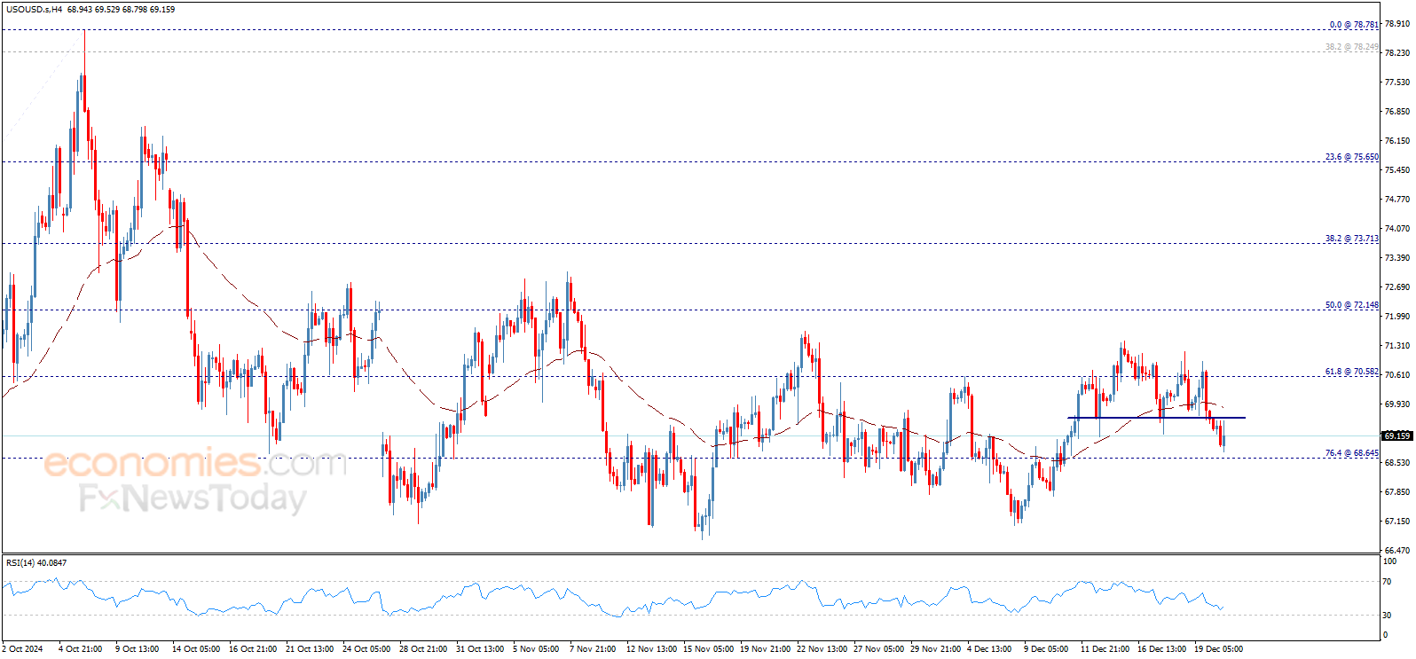Select the solid blue horizontal support line
The width and height of the screenshot is (1416, 659).
click(1156, 418)
